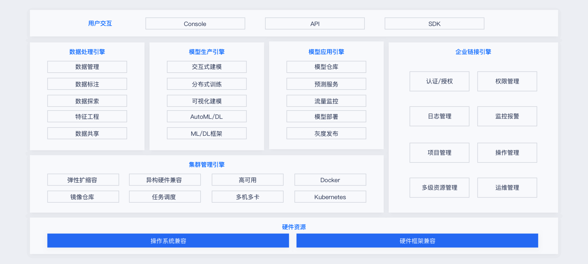Select the 灰度发布 box
Screen dimensions: 588x264
[326, 133]
